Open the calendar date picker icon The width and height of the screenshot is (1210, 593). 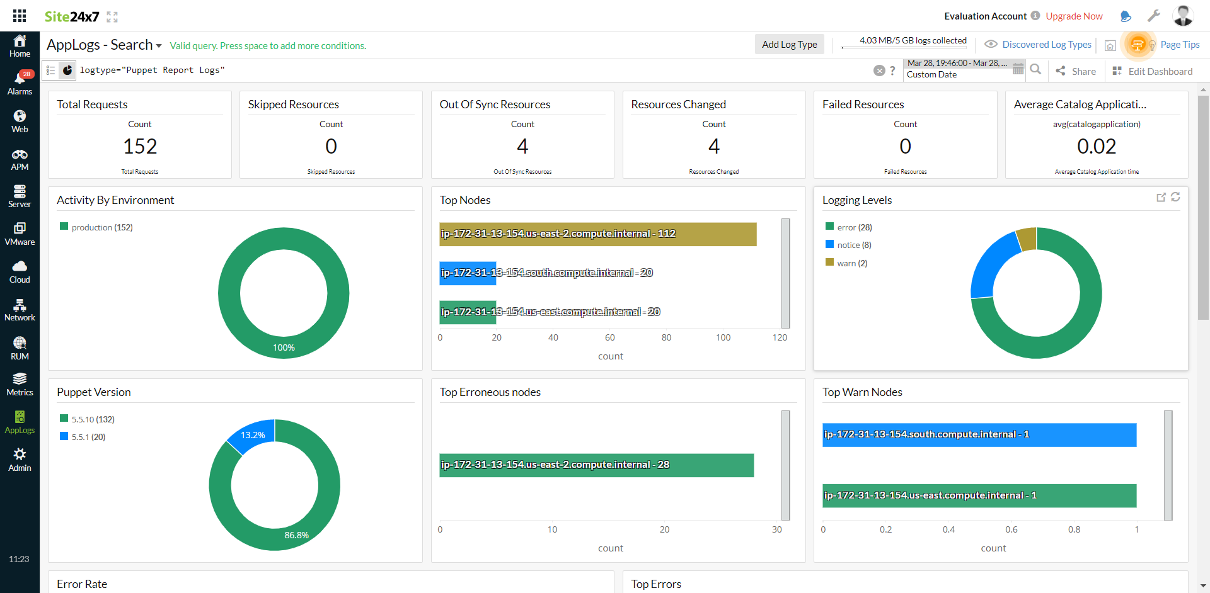[1018, 69]
